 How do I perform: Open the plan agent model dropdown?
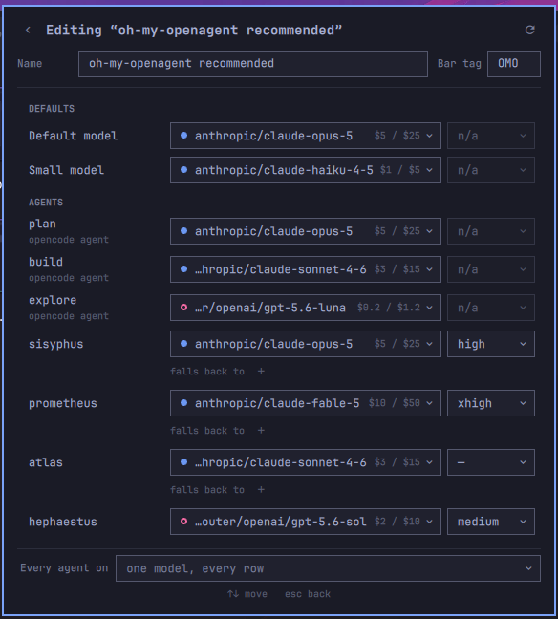click(x=305, y=231)
